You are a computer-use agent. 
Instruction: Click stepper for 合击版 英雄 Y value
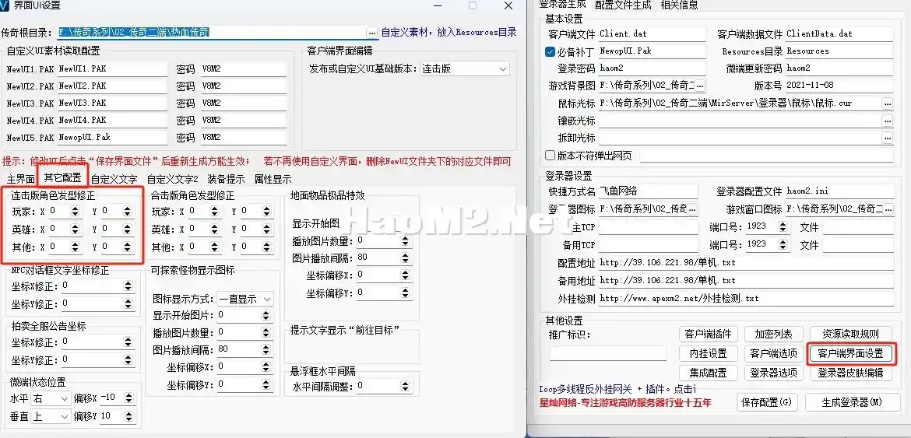click(266, 230)
